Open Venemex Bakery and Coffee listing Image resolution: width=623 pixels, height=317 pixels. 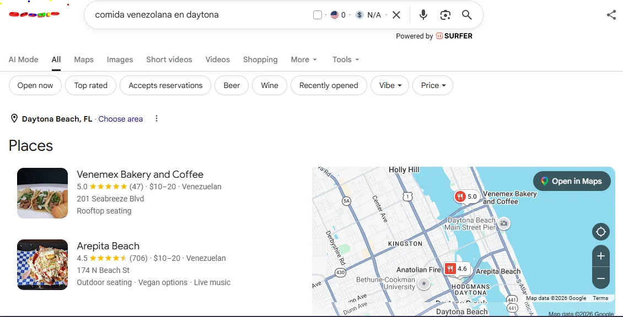click(140, 174)
